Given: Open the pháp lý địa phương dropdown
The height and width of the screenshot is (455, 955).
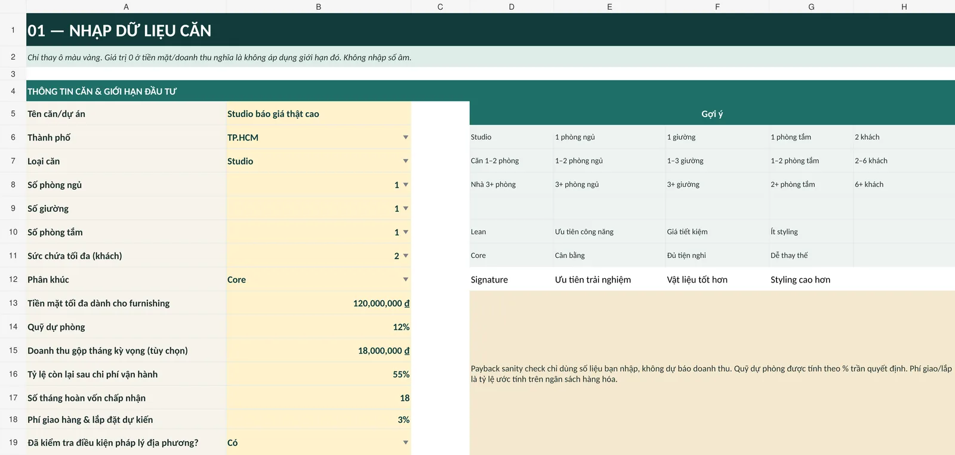Looking at the screenshot, I should 405,442.
